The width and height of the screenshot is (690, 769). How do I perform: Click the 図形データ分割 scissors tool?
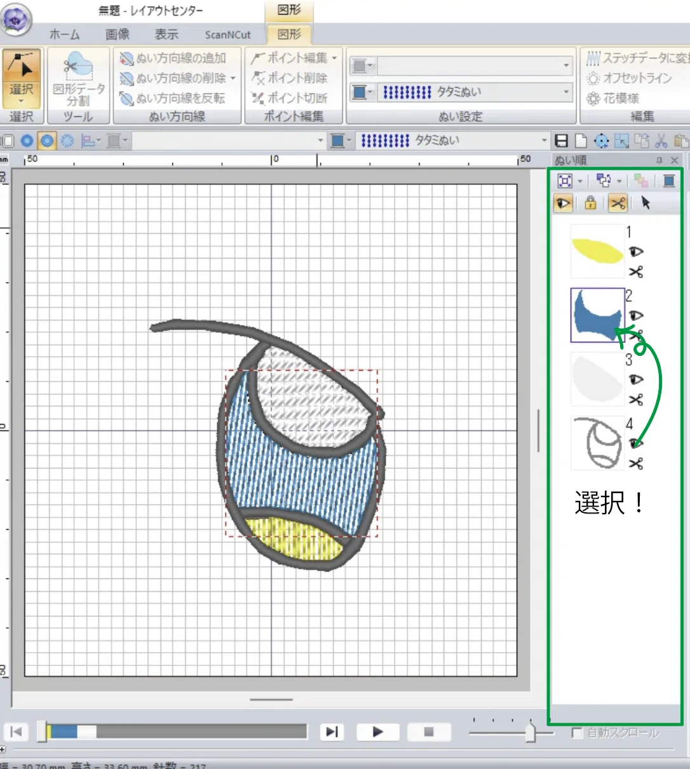[79, 79]
